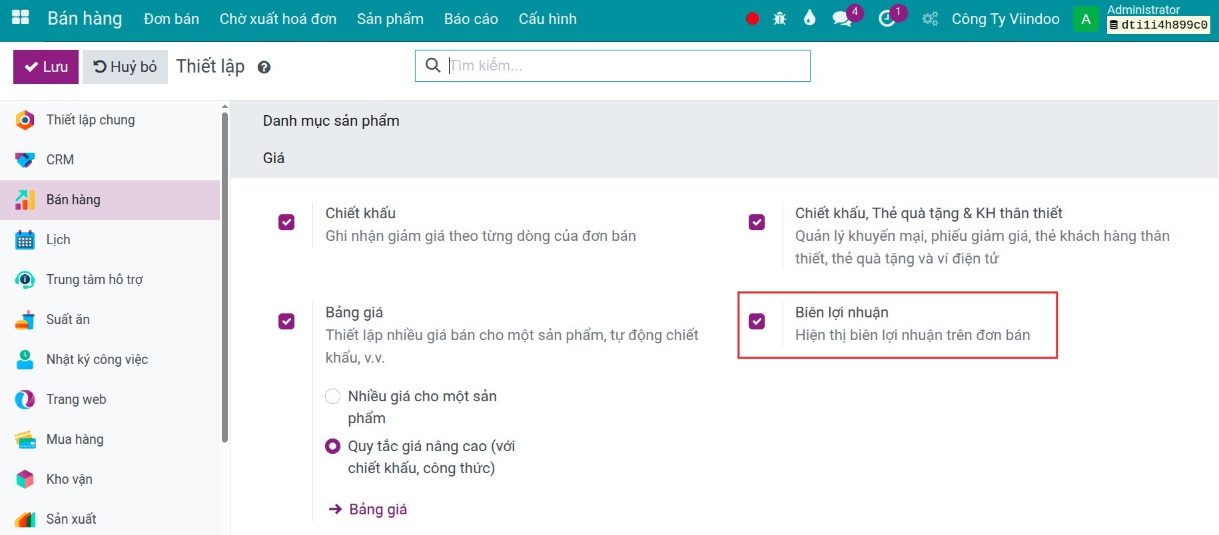Open the debug bug icon menu
Image resolution: width=1219 pixels, height=535 pixels.
point(779,19)
